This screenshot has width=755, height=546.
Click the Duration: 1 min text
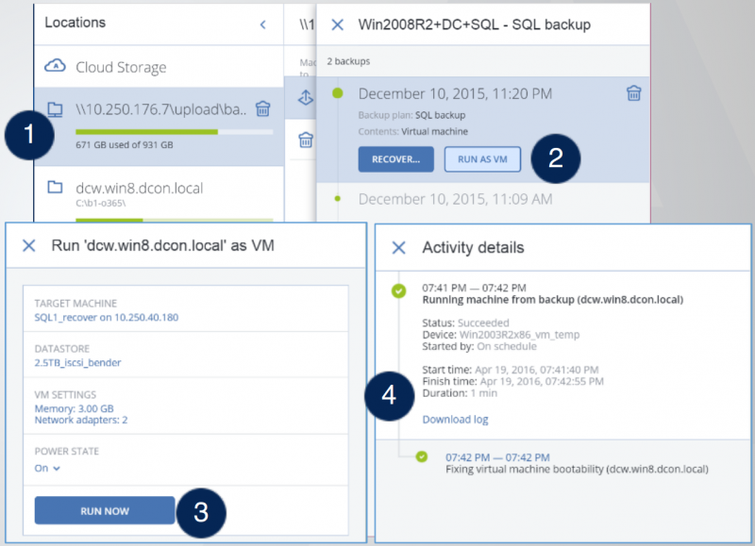pyautogui.click(x=460, y=393)
